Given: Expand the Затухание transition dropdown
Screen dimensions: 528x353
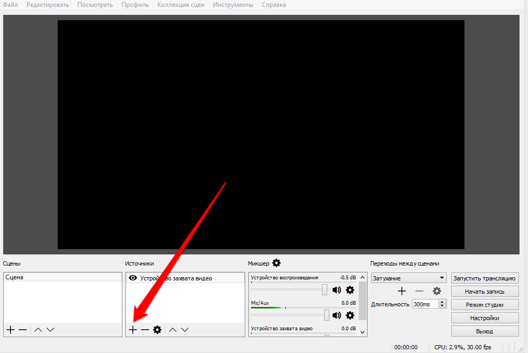Looking at the screenshot, I should 442,278.
